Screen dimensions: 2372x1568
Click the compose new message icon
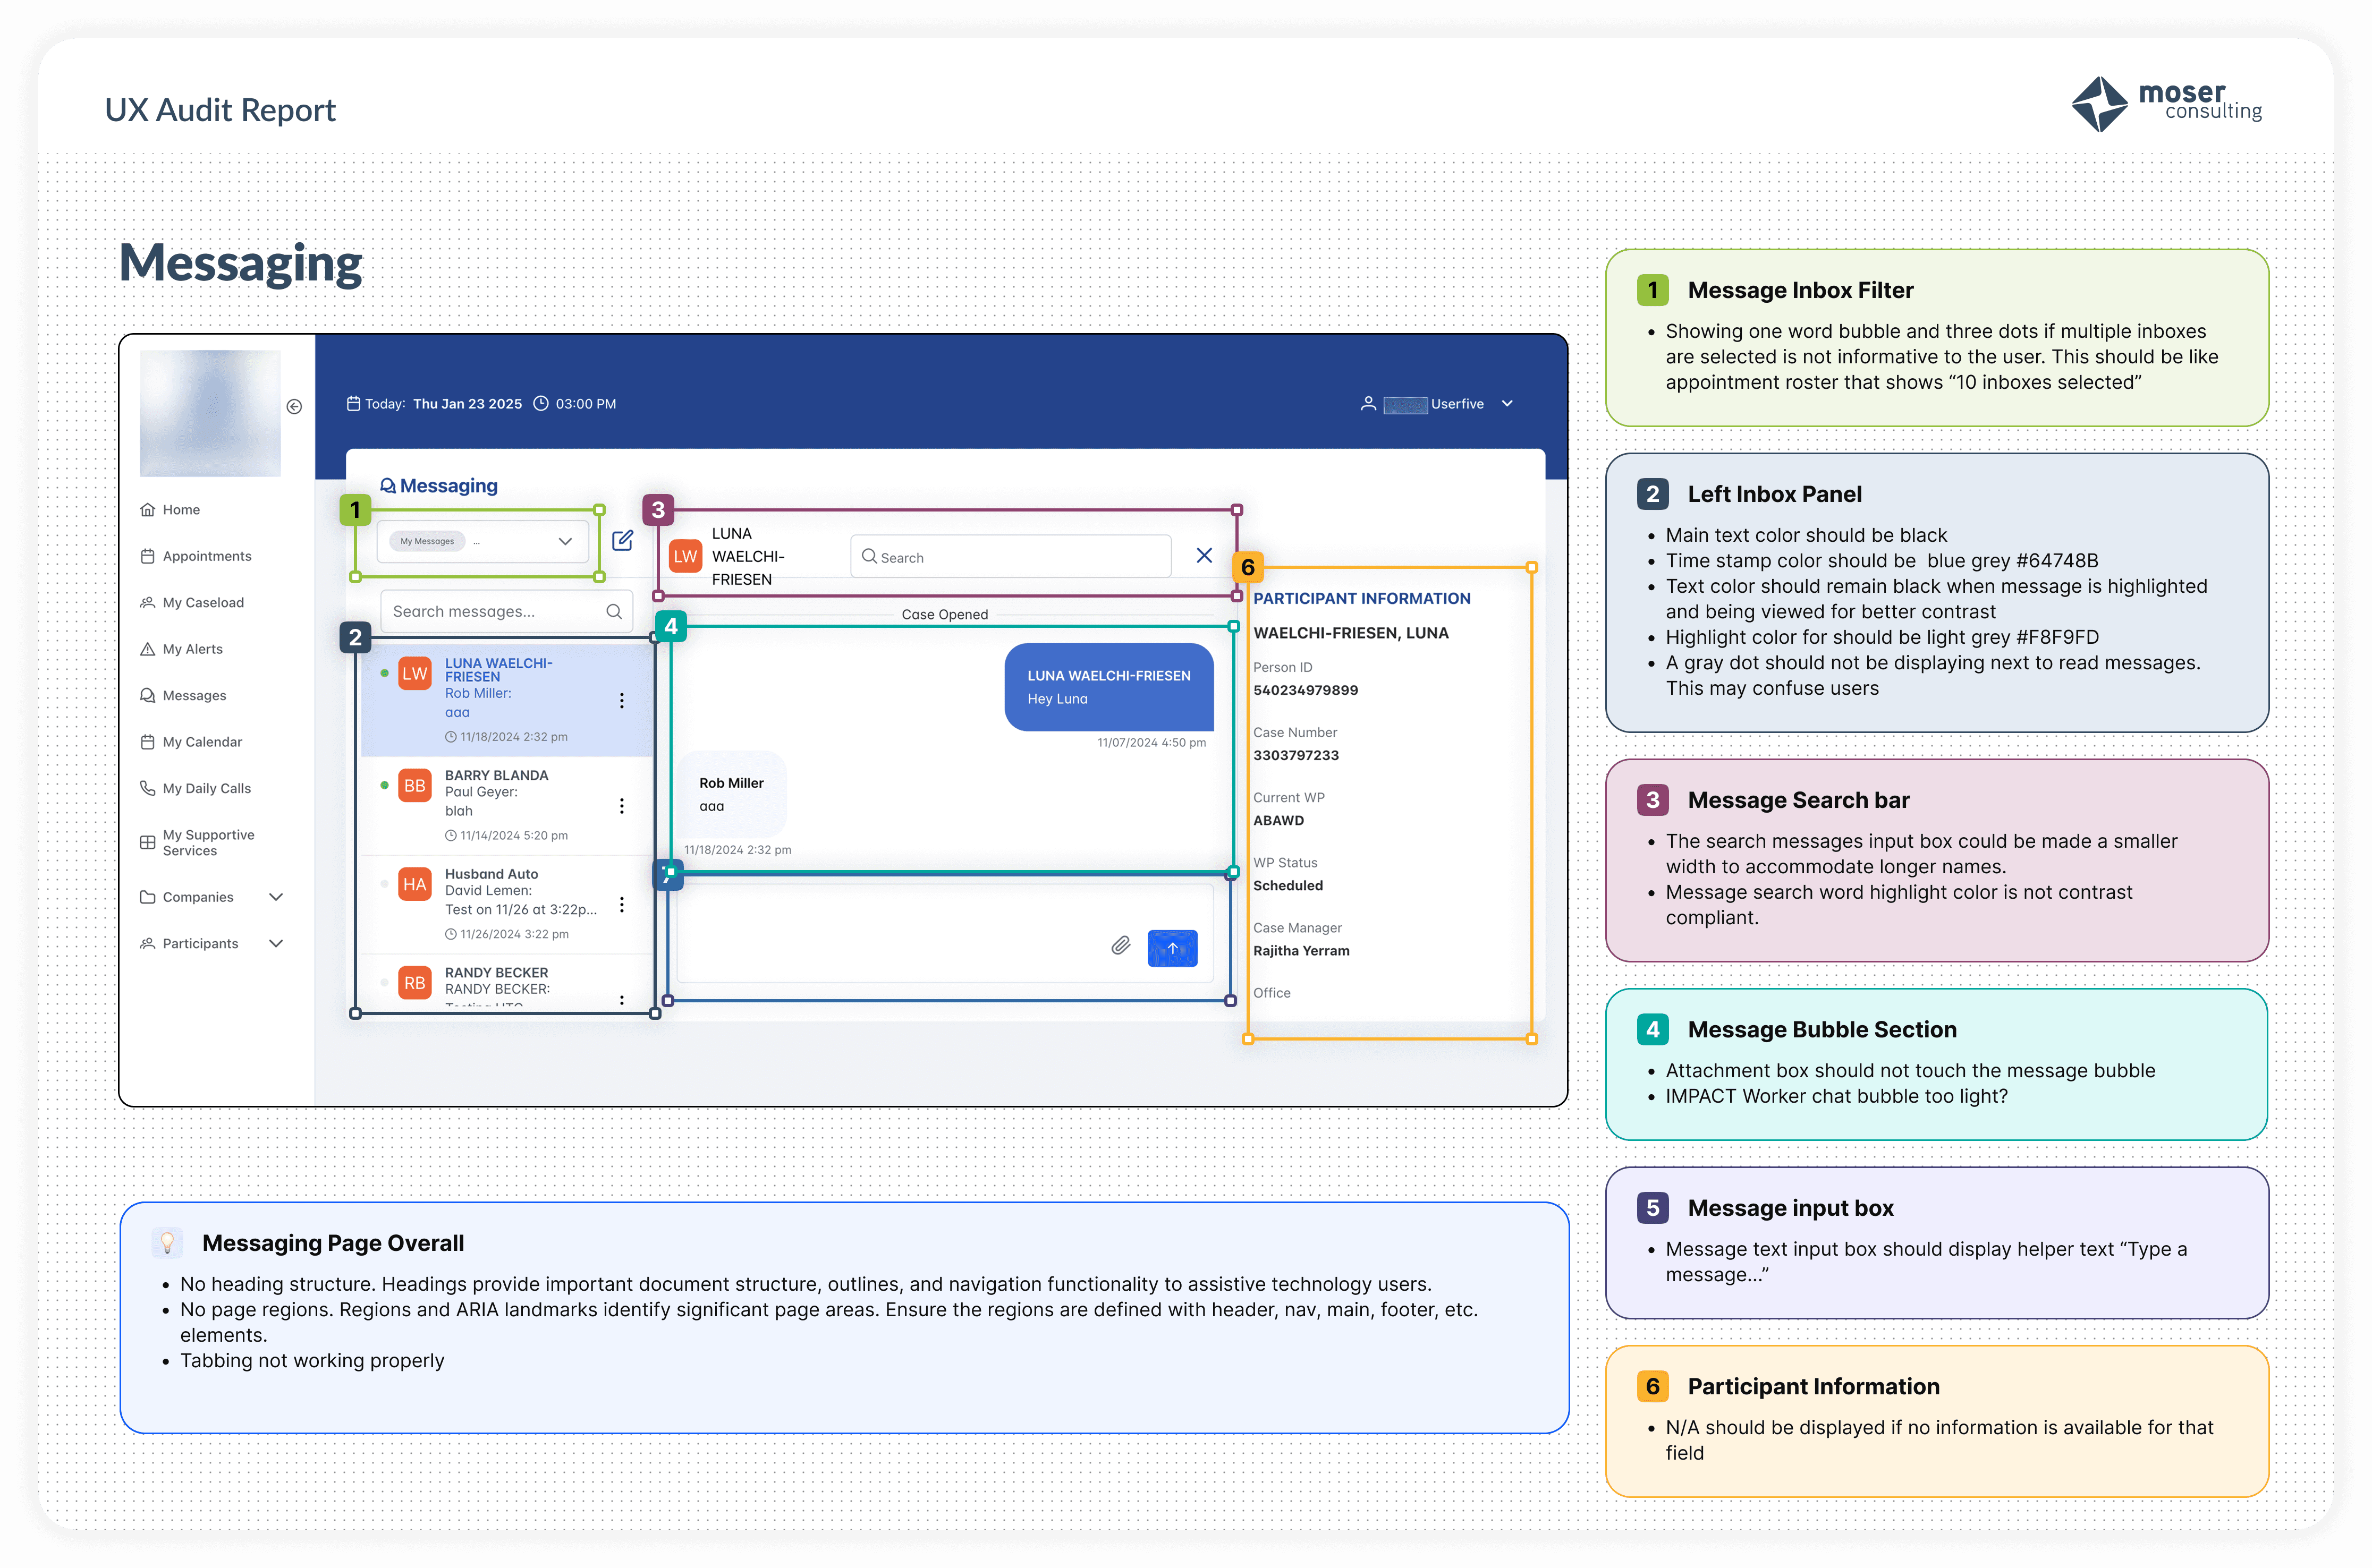(622, 541)
